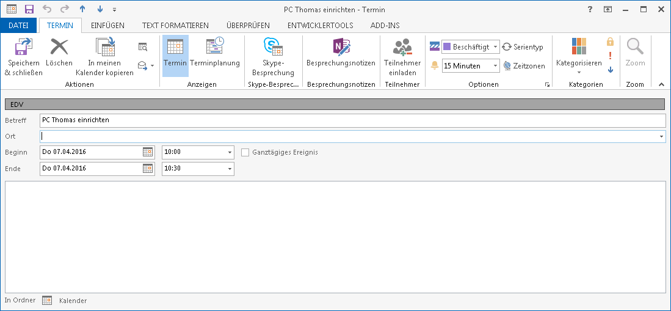Open Zeitzonen time zone option
This screenshot has height=311, width=671.
(x=524, y=66)
